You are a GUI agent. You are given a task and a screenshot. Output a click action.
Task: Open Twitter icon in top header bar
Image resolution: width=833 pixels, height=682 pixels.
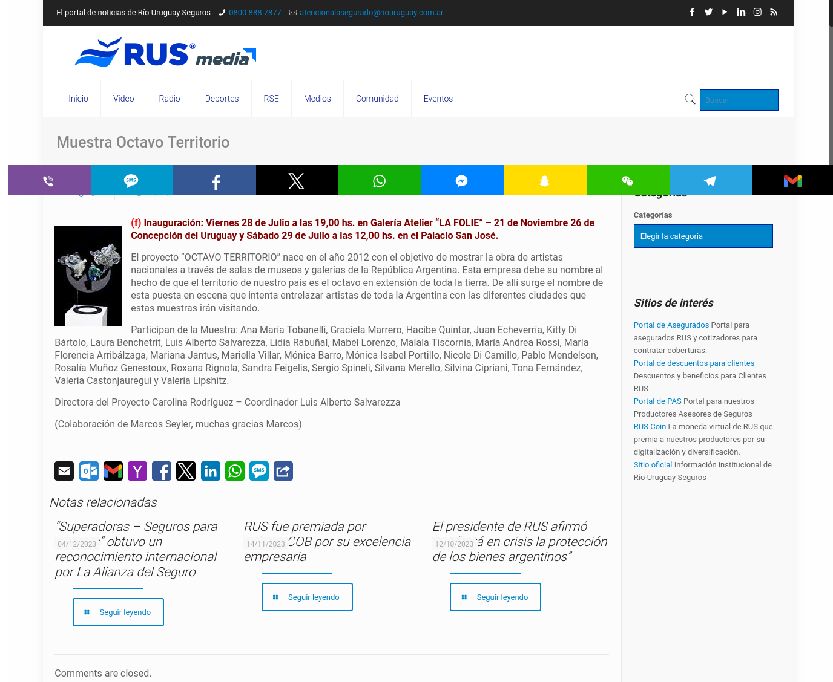(x=708, y=12)
